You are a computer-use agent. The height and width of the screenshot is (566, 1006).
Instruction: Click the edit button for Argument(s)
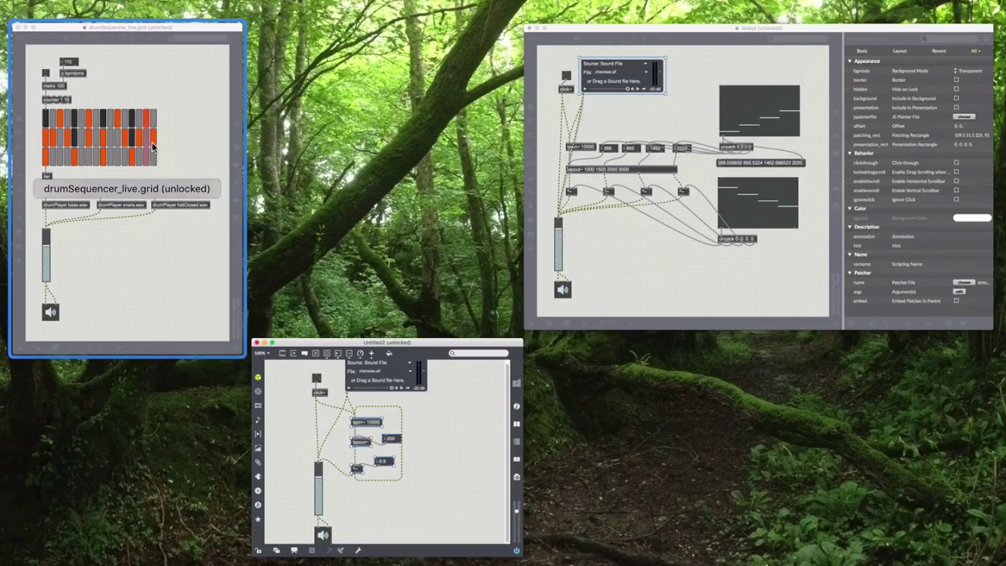pos(959,292)
